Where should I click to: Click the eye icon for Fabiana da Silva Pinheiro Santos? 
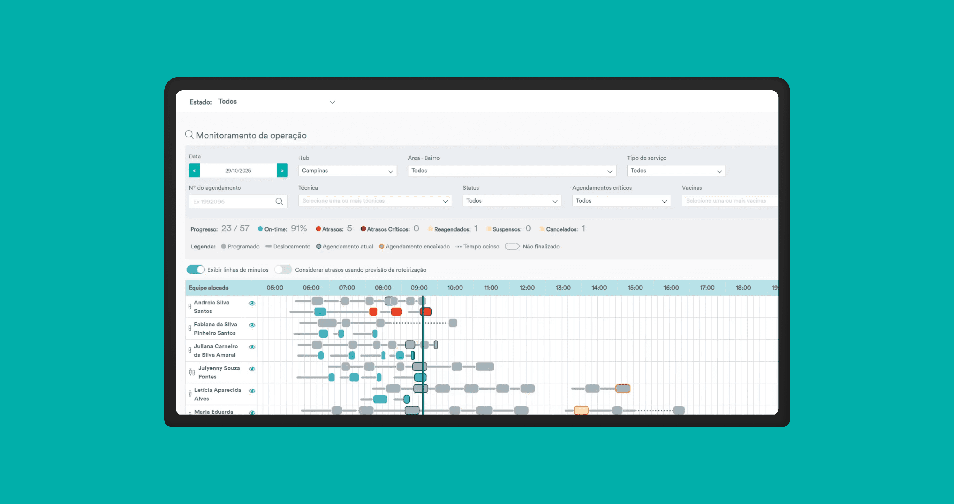252,325
